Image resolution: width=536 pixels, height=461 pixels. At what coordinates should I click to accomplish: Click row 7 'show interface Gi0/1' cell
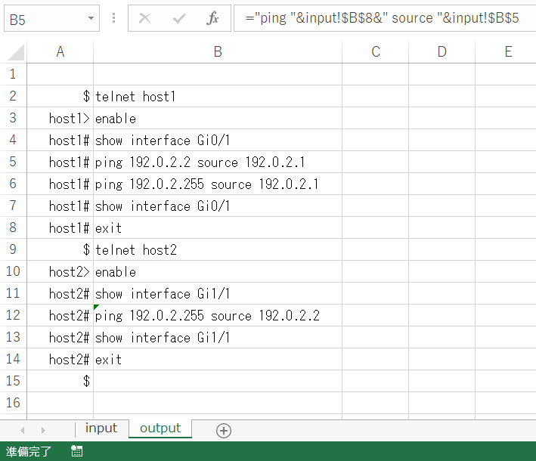coord(218,206)
